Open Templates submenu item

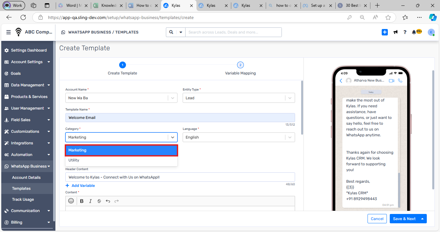point(28,188)
